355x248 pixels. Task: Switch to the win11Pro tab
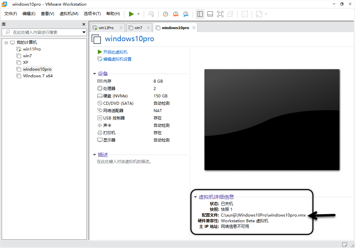pos(106,28)
